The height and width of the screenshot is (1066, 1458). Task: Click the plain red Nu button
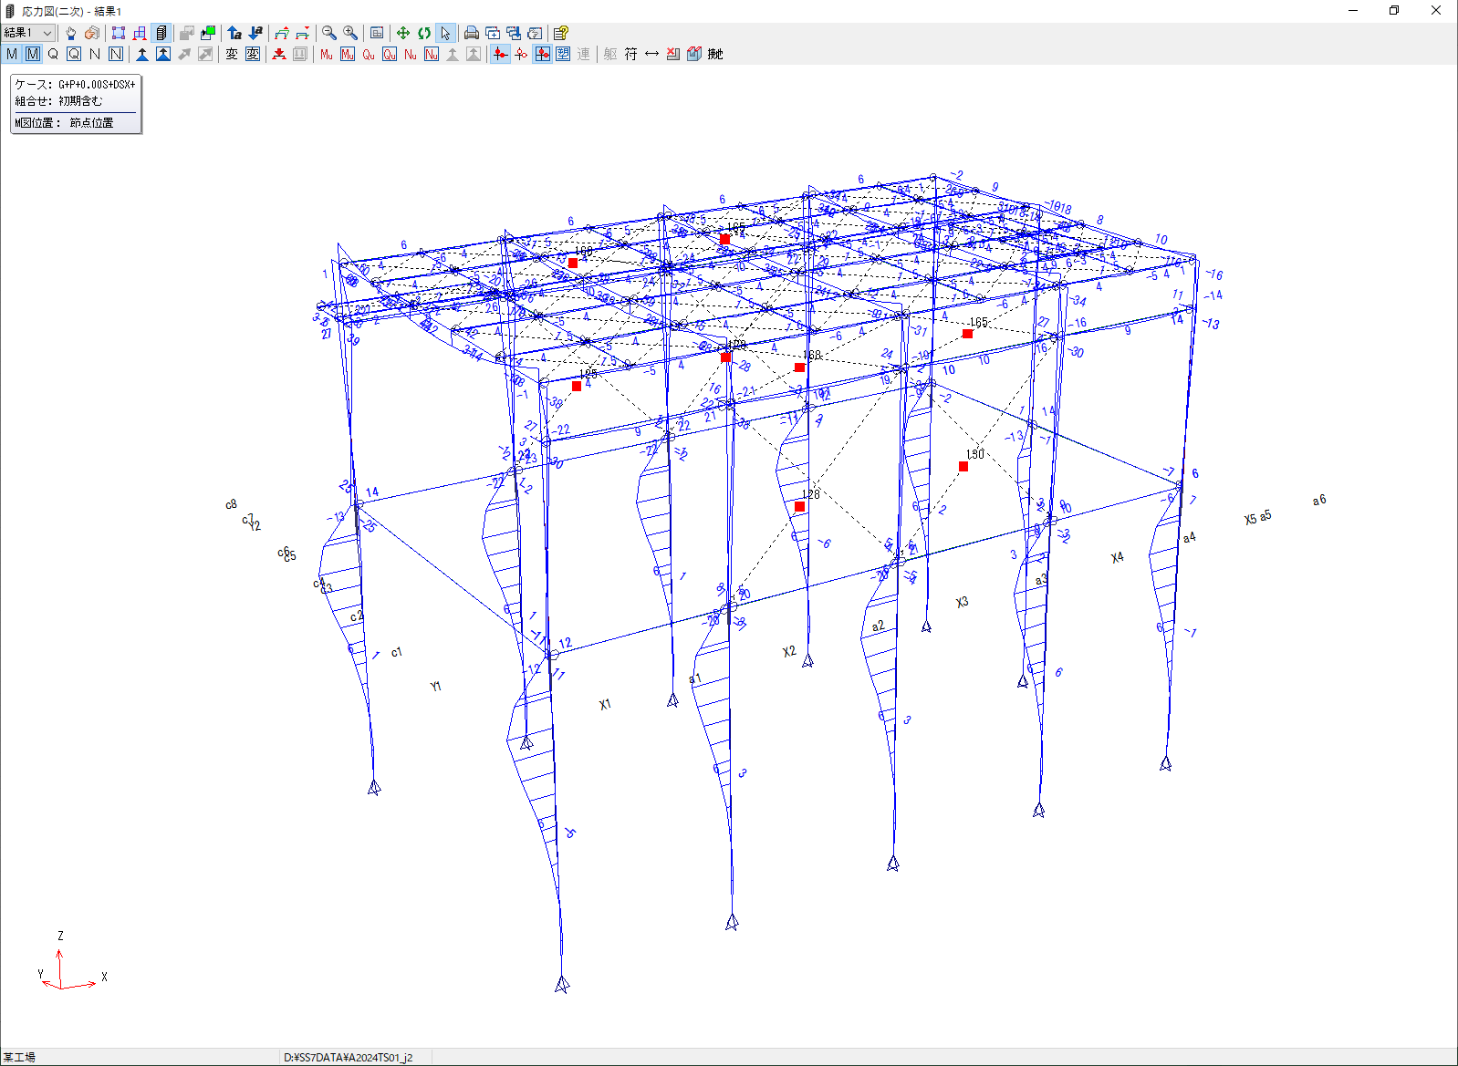411,54
